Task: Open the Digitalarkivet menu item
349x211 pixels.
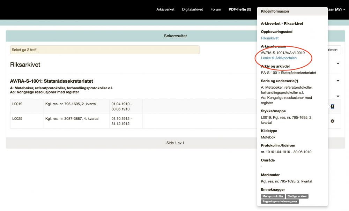Action: (192, 9)
